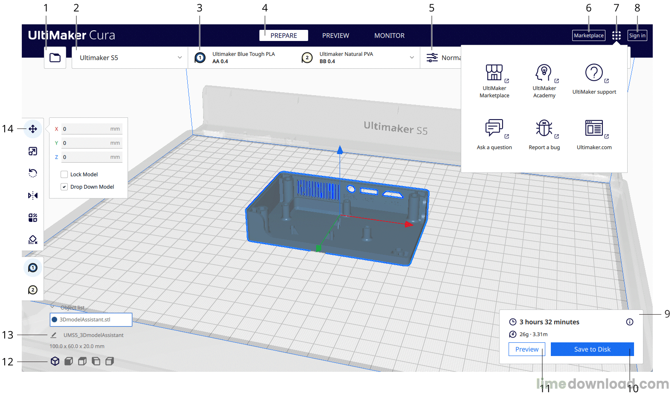Click Report a bug icon
The image size is (672, 397).
point(544,128)
